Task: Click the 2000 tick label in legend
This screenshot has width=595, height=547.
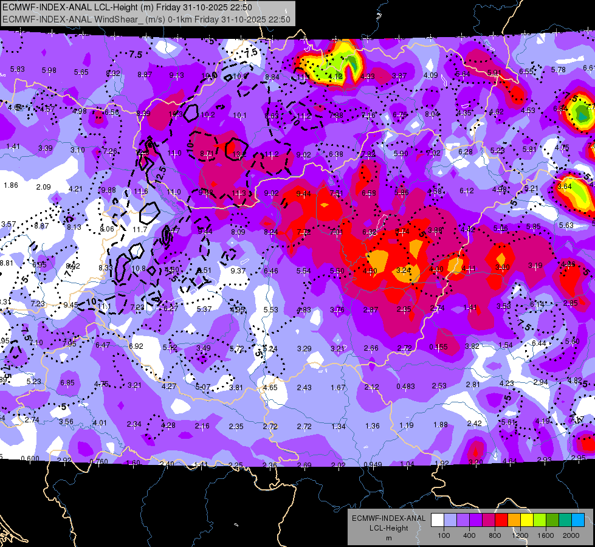Action: tap(571, 535)
